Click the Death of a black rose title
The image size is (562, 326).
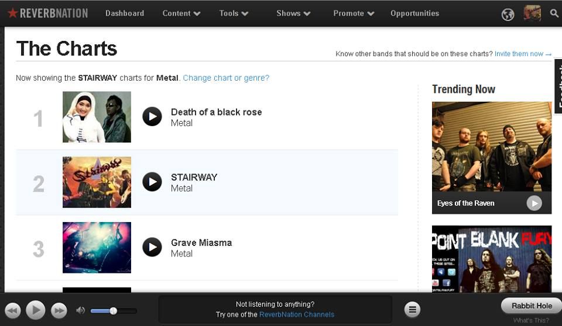pos(216,112)
